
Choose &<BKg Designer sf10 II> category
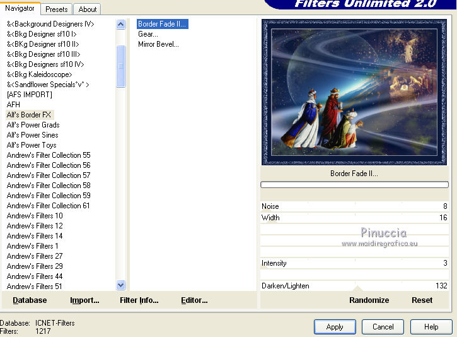pos(43,44)
